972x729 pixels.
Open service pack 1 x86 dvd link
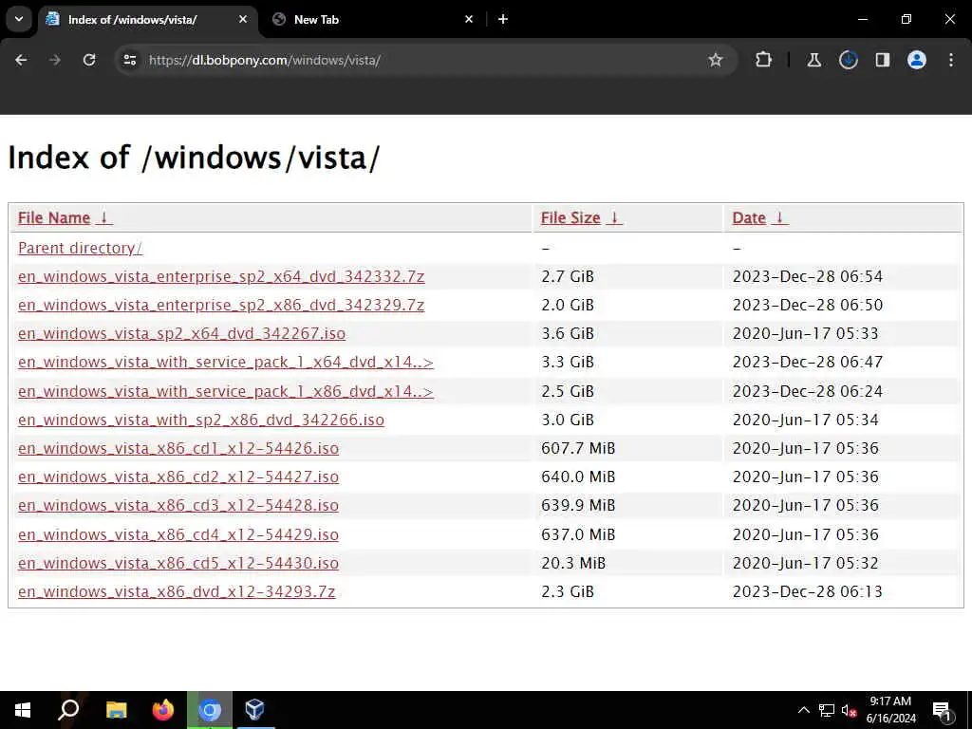pyautogui.click(x=226, y=391)
